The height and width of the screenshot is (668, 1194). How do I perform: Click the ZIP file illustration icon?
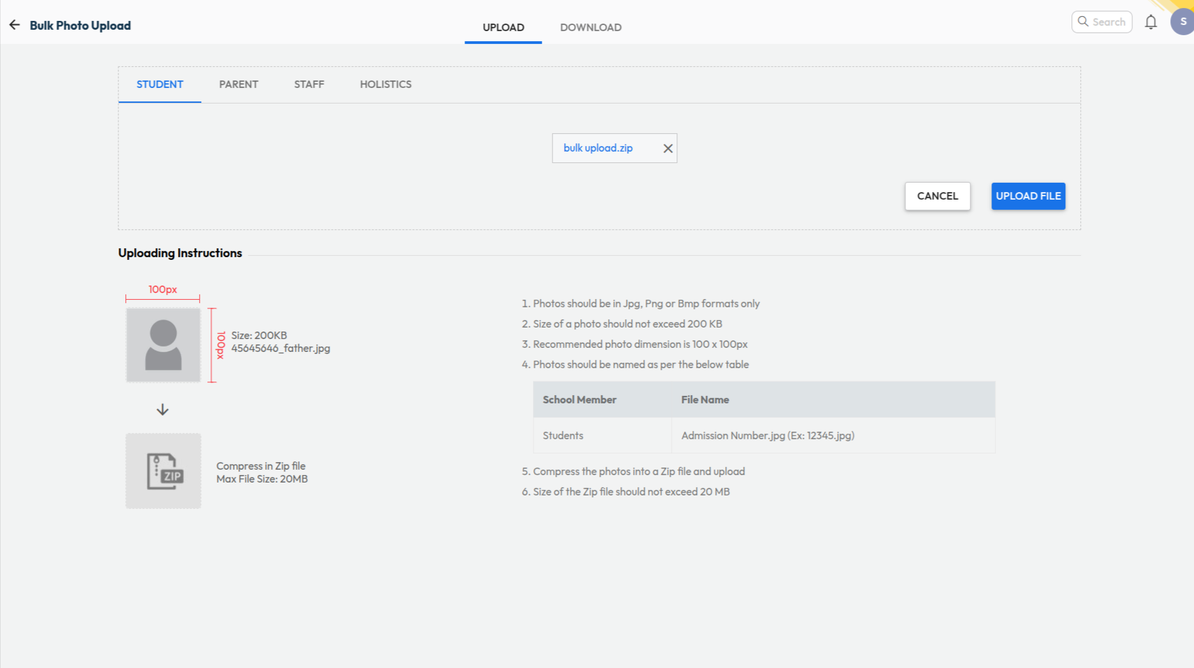(x=164, y=471)
